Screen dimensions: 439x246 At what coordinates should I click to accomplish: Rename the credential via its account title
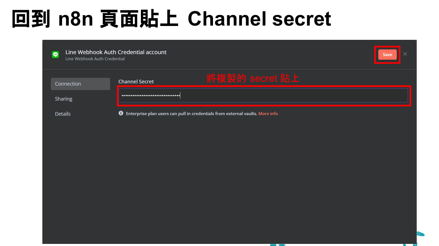pos(116,52)
